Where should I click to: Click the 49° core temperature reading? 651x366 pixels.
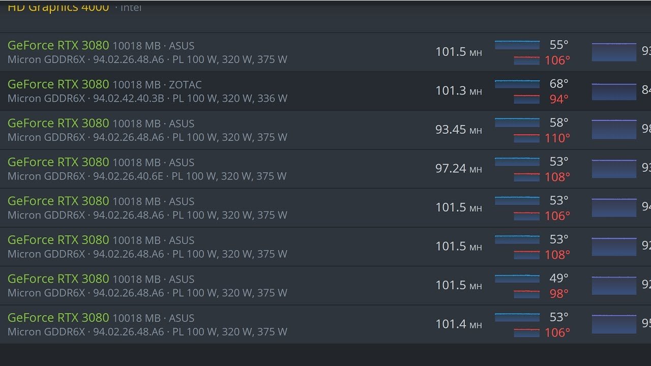559,278
